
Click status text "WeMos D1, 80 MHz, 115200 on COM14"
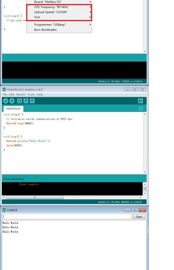coord(120,82)
